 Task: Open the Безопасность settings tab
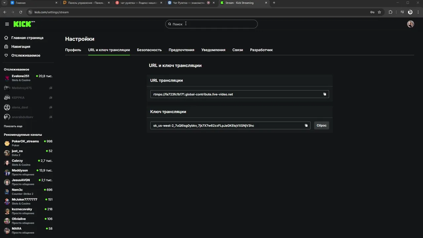(149, 50)
